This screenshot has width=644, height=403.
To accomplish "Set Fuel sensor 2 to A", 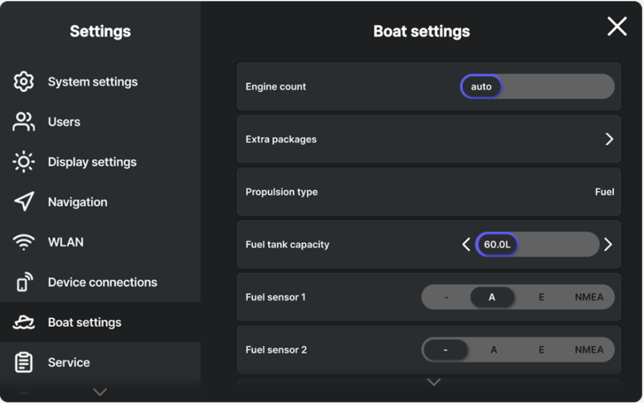I will point(494,350).
